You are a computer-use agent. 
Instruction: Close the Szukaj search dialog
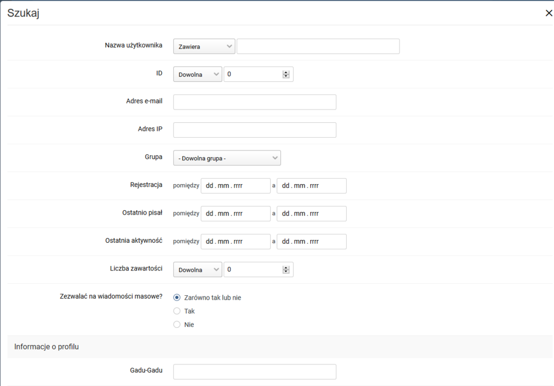pyautogui.click(x=548, y=13)
